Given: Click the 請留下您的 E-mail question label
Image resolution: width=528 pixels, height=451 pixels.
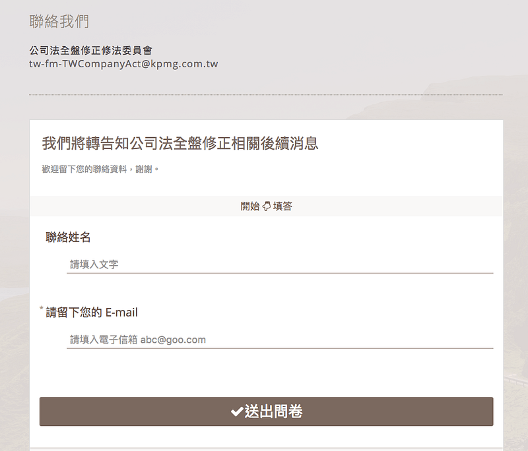Looking at the screenshot, I should coord(92,313).
